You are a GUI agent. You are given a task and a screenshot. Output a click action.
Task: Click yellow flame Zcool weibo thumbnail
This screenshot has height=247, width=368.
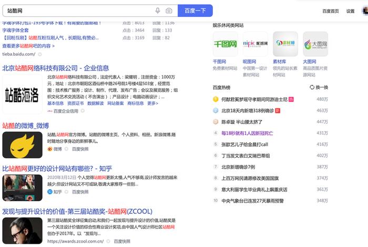[x=22, y=145]
